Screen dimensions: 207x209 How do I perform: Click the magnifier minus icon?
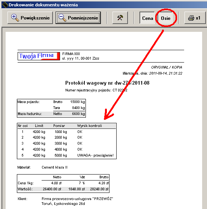pos(62,18)
